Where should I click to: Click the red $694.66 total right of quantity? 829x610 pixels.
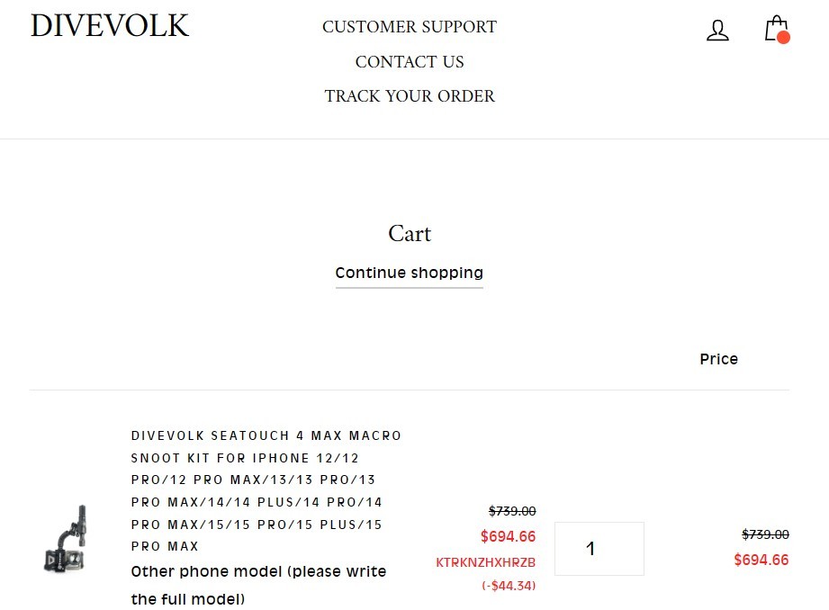(761, 560)
